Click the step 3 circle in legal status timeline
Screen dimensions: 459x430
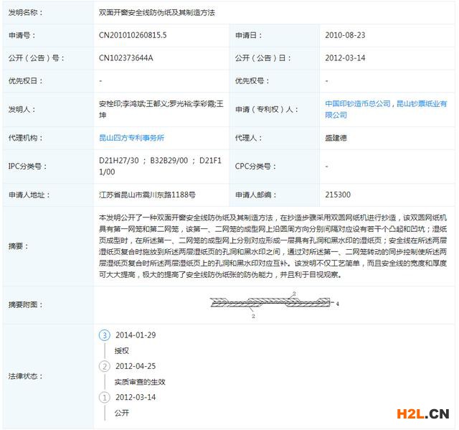(x=105, y=335)
